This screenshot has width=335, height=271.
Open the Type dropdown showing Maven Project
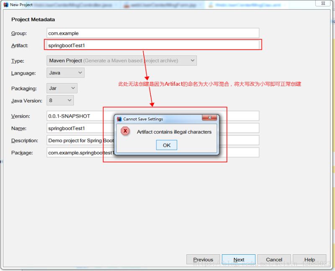point(121,61)
